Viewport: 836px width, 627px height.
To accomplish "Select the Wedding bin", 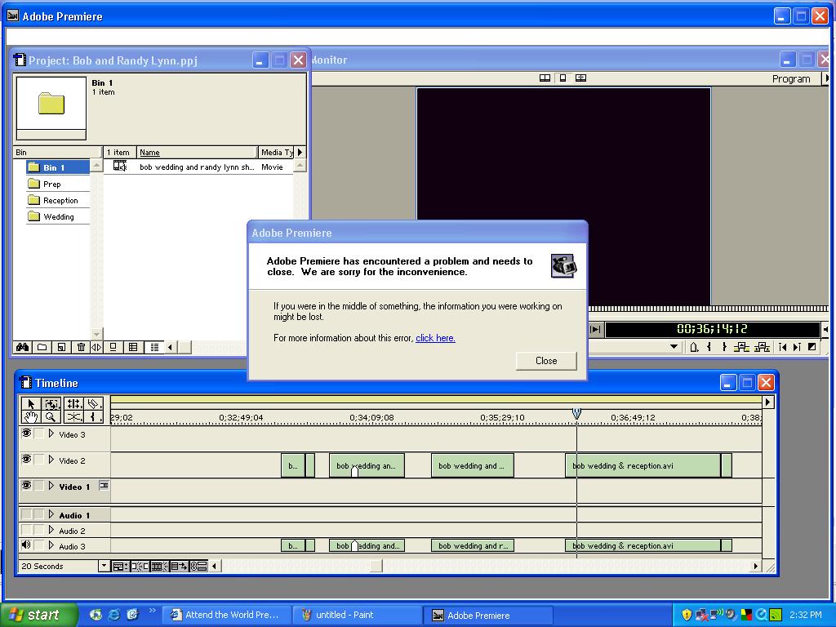I will [x=58, y=217].
